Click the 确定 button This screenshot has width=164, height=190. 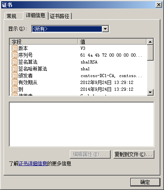[x=145, y=182]
